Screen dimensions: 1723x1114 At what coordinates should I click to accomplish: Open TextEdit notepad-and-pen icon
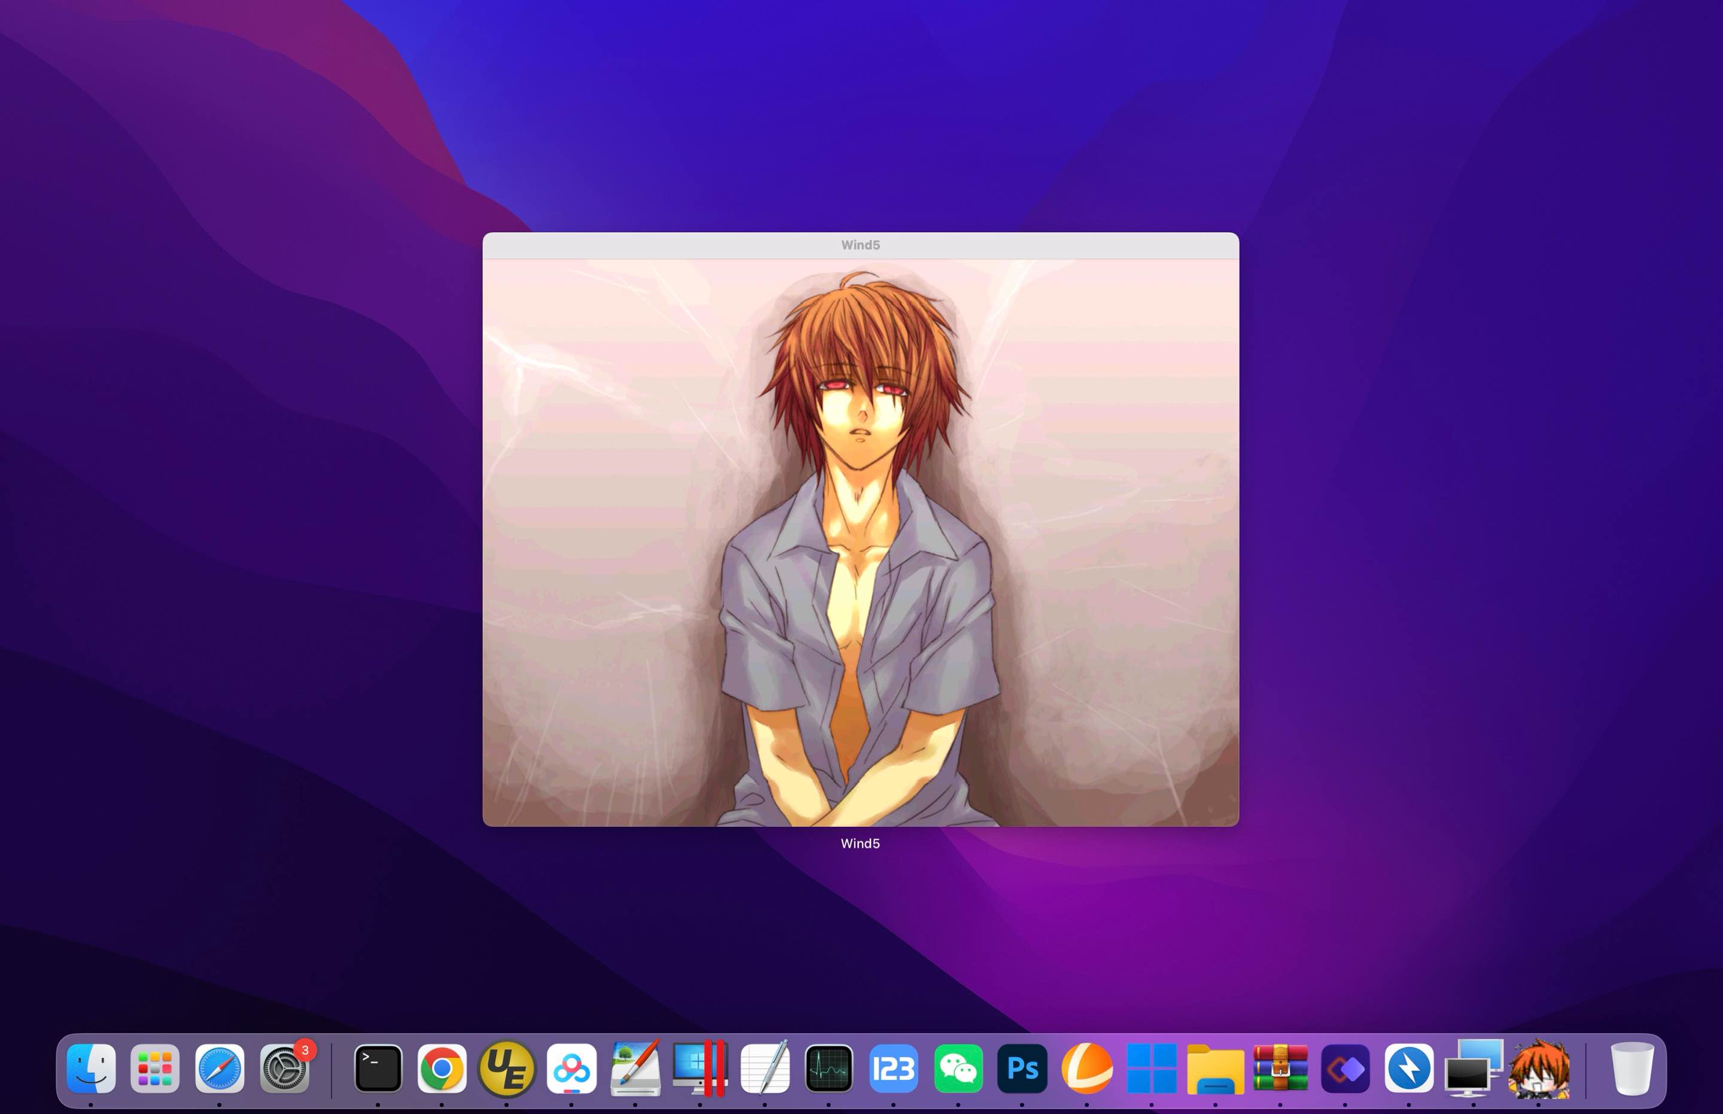pyautogui.click(x=765, y=1069)
